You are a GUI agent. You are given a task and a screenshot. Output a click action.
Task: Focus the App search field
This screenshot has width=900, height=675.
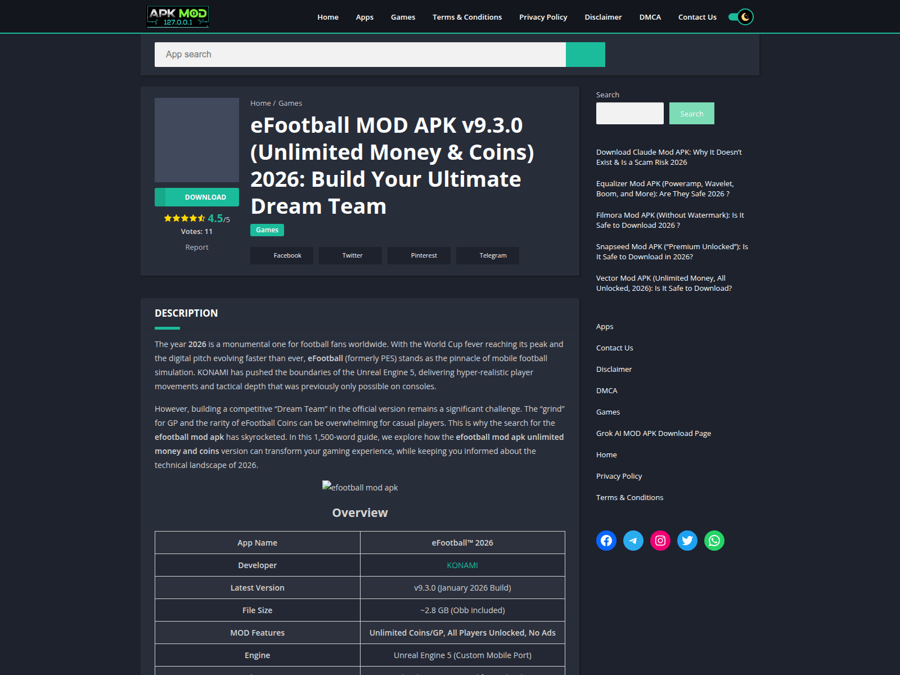pyautogui.click(x=360, y=55)
